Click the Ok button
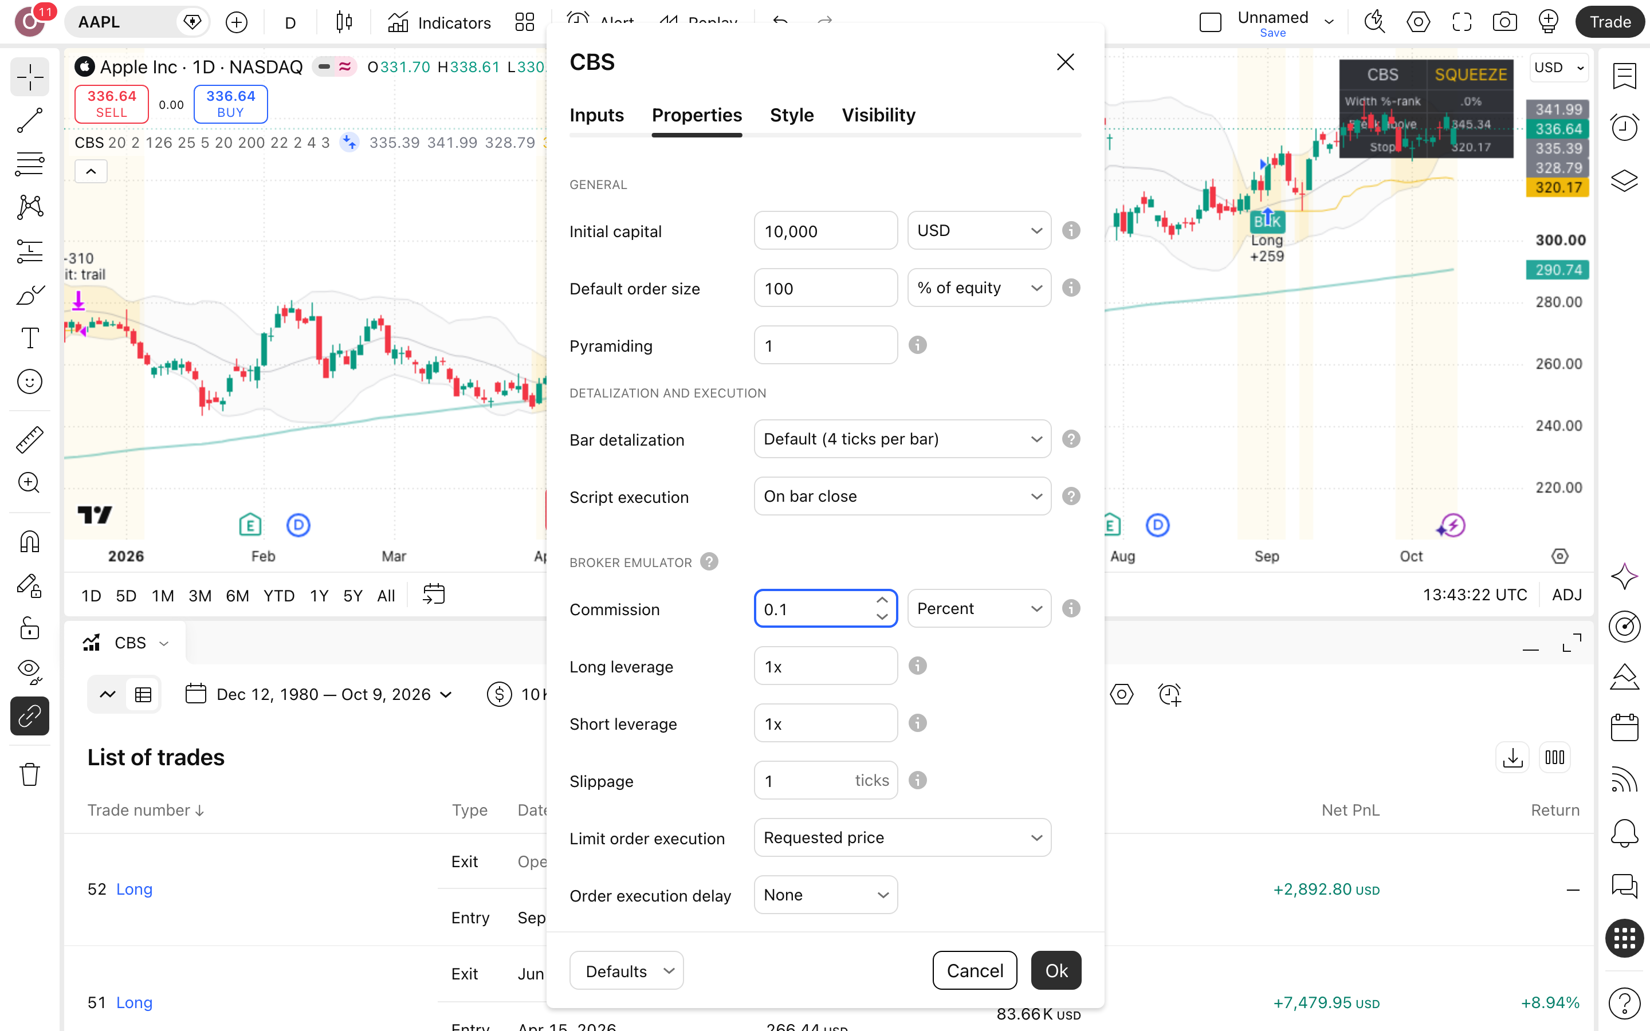The width and height of the screenshot is (1650, 1031). pos(1056,970)
